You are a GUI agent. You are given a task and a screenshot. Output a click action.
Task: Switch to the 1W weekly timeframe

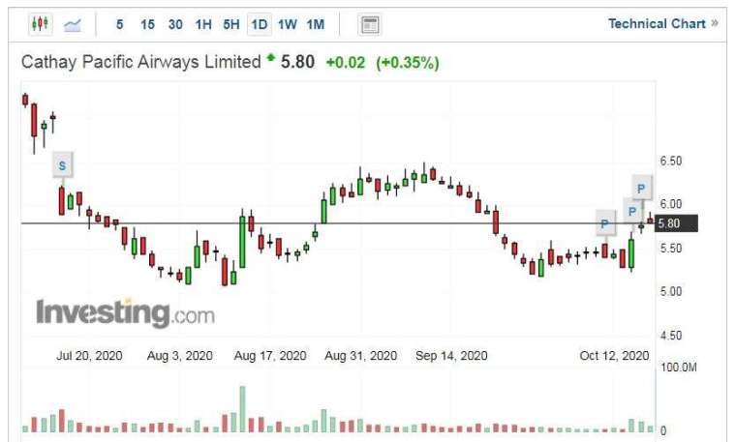point(288,24)
